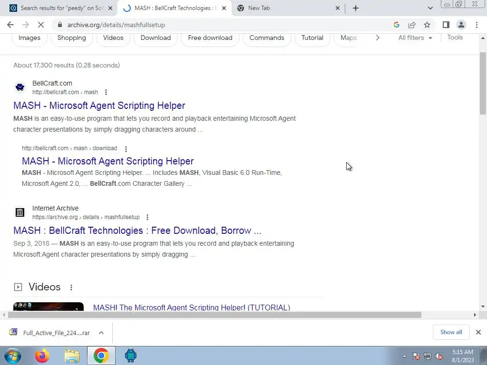
Task: Filter results by Images
Action: [29, 38]
